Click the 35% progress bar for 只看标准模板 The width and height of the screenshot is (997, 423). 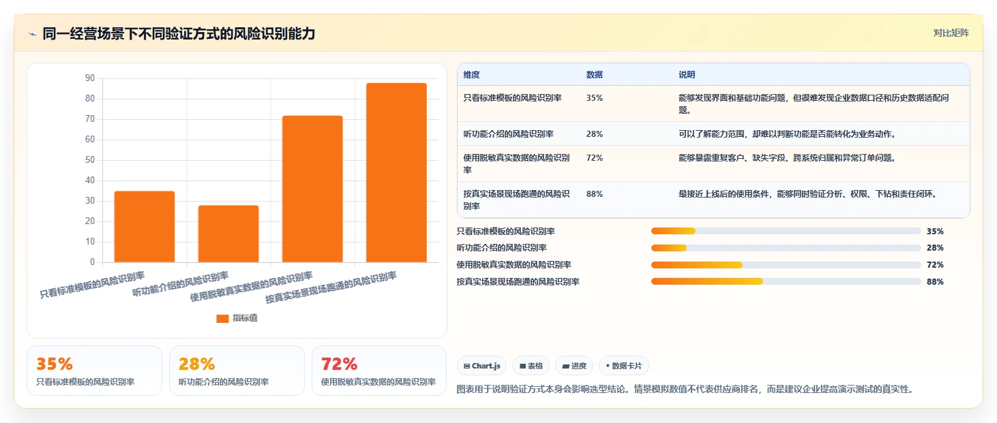(x=786, y=231)
